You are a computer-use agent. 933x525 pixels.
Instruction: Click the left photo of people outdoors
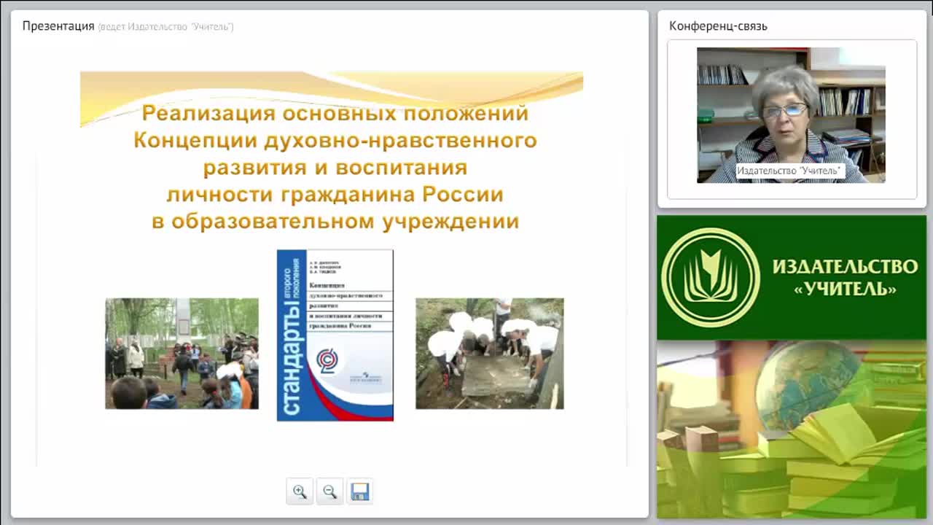(181, 354)
